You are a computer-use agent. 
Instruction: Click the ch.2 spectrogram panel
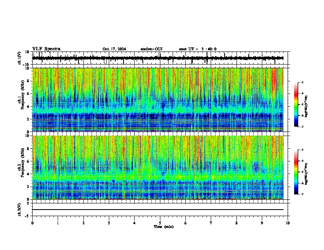[x=158, y=167]
